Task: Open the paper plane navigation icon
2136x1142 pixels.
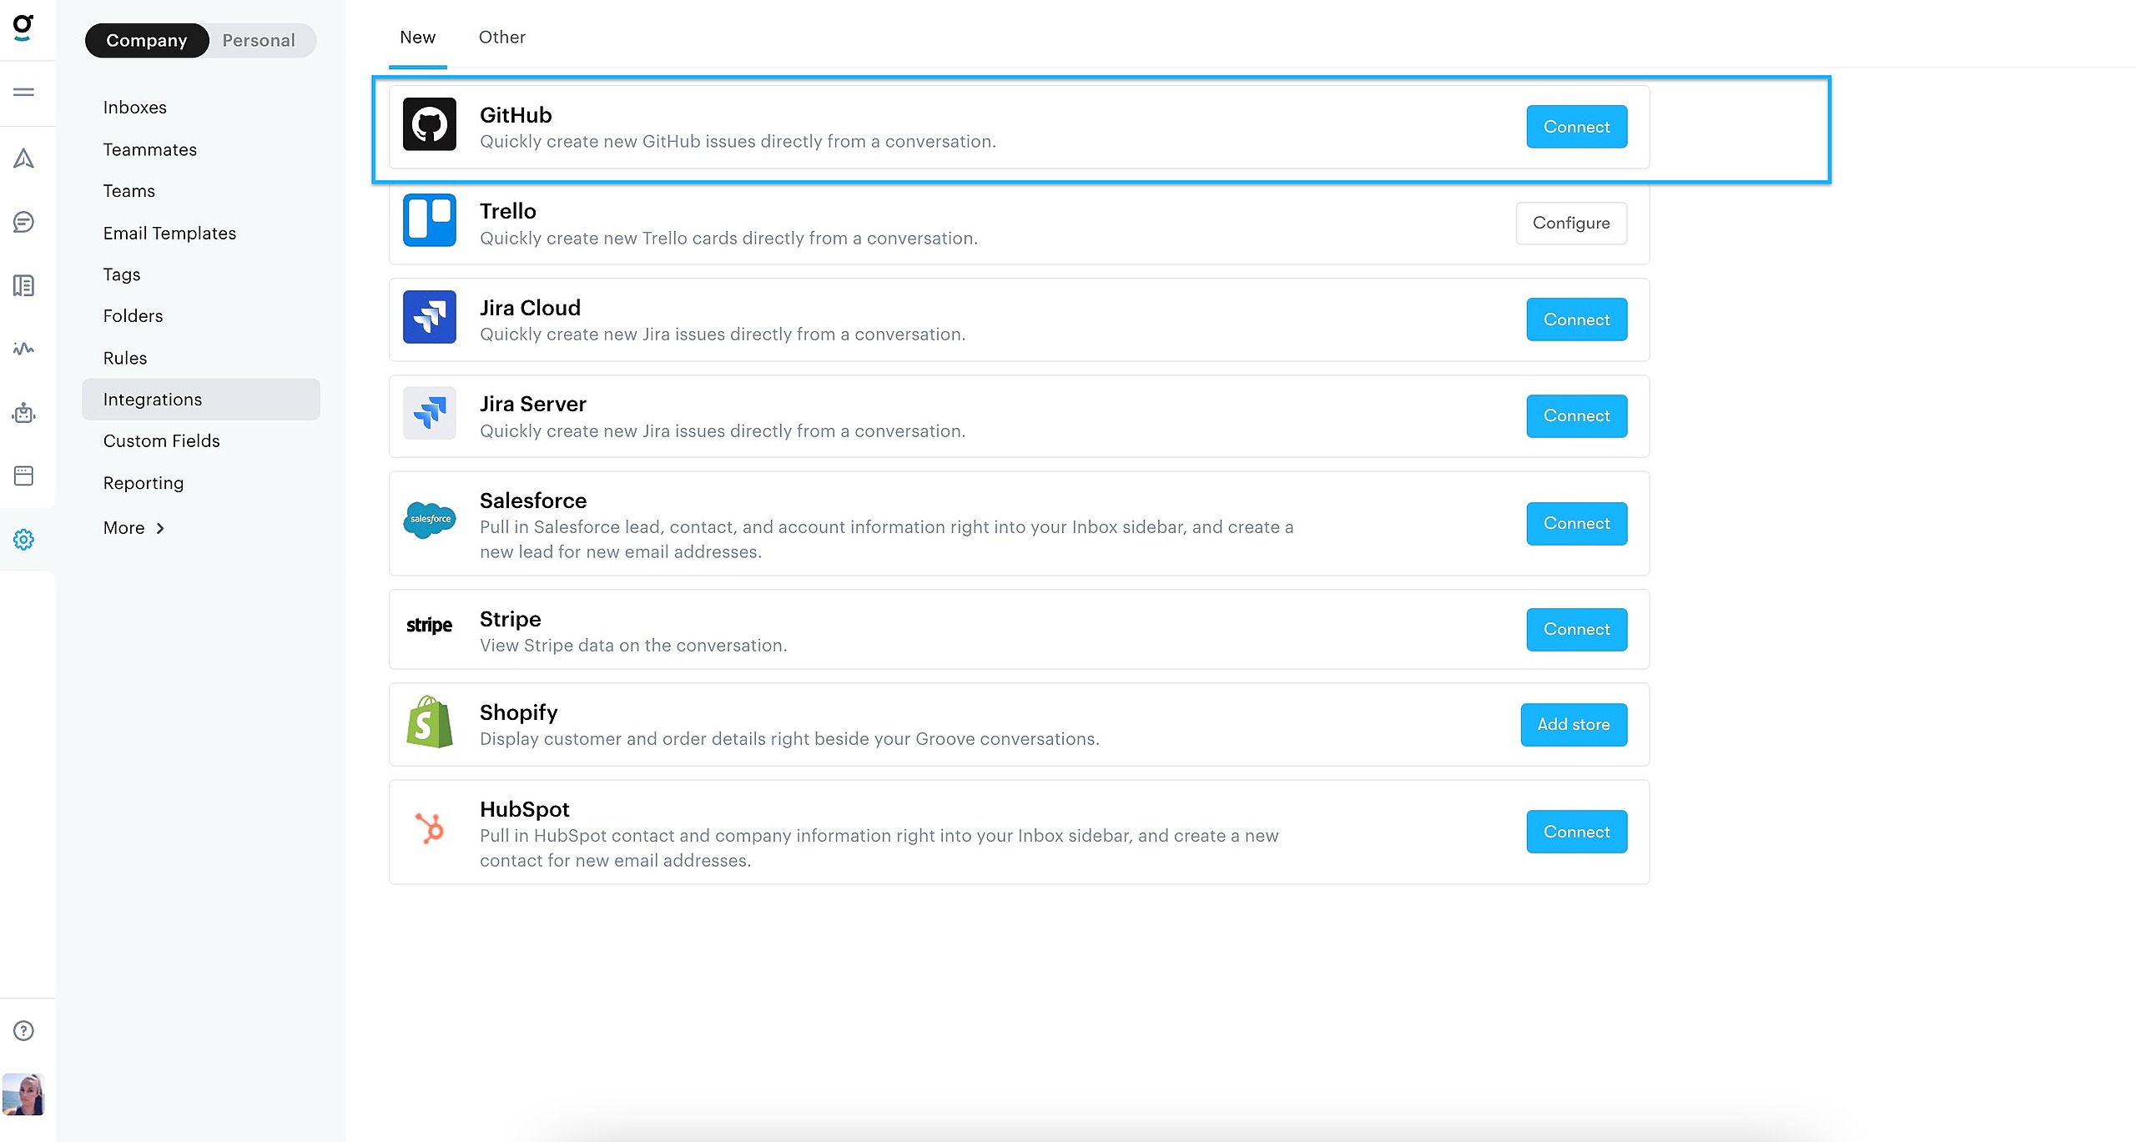Action: pyautogui.click(x=23, y=158)
